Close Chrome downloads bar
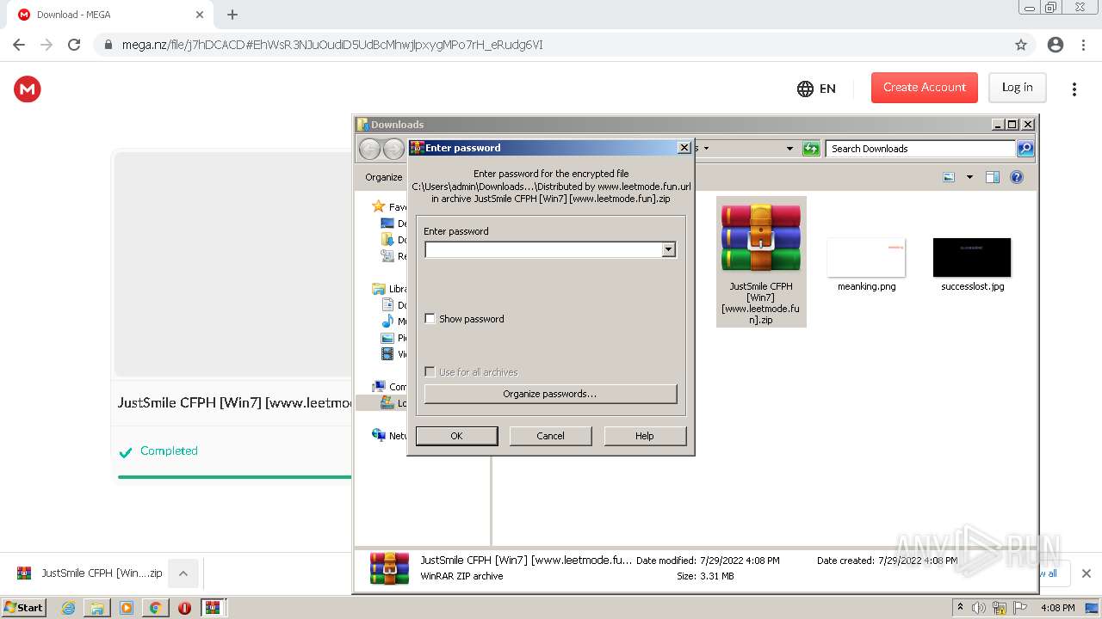This screenshot has height=619, width=1102. (1086, 573)
